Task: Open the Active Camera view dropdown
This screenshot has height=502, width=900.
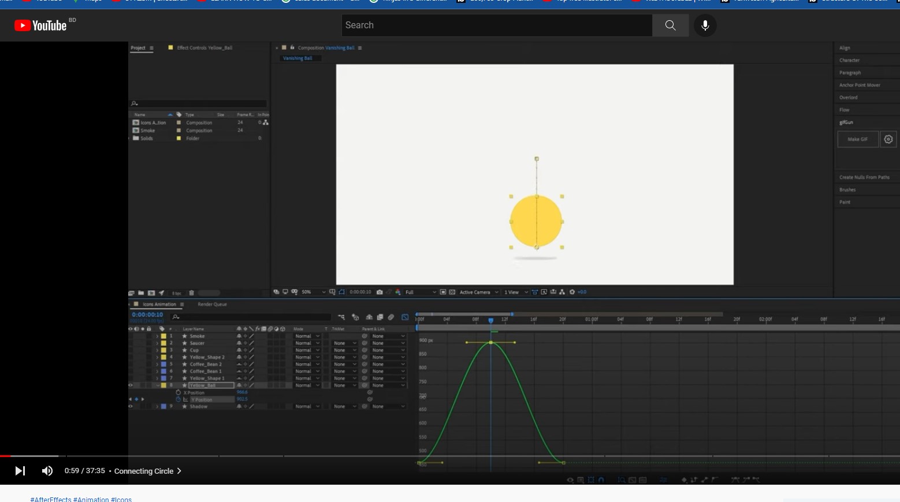Action: [478, 292]
